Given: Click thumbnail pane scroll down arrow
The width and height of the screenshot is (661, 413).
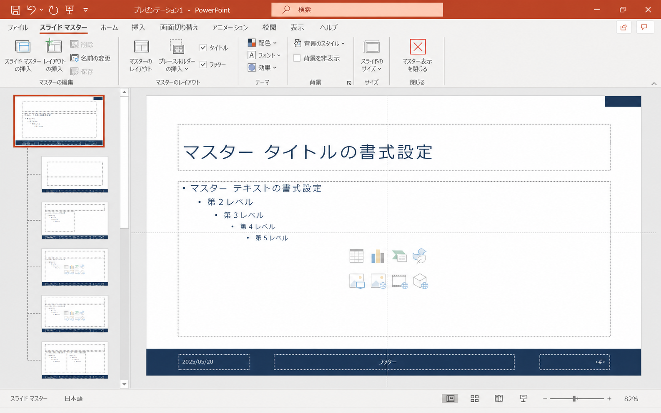Looking at the screenshot, I should [124, 384].
